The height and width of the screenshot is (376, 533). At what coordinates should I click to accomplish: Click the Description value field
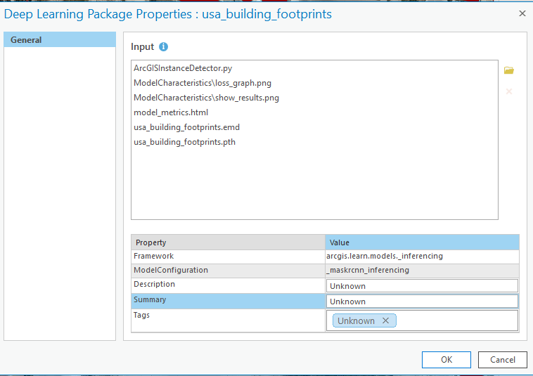[x=422, y=286]
